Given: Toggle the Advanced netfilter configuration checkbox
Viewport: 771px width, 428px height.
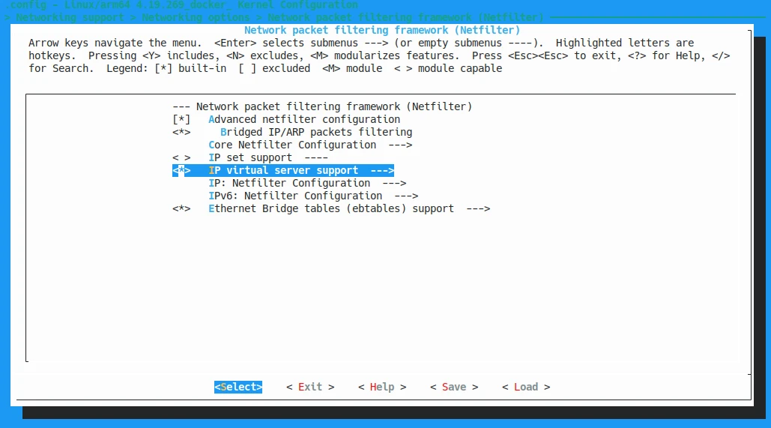Looking at the screenshot, I should [x=181, y=119].
